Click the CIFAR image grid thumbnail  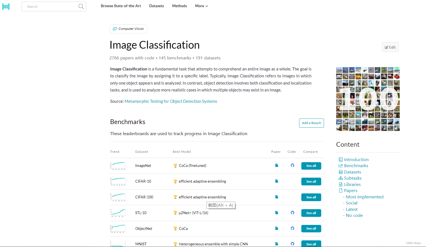pos(368,99)
